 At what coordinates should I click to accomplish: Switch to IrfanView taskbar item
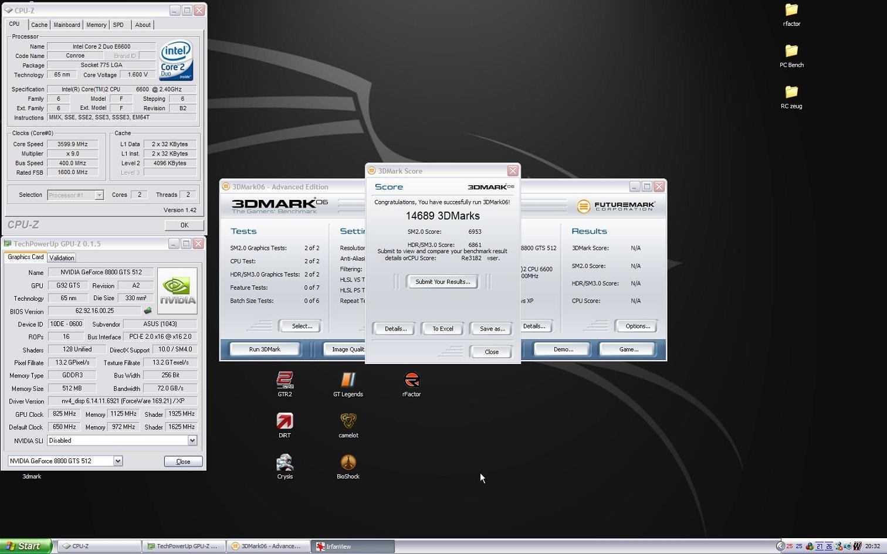353,546
